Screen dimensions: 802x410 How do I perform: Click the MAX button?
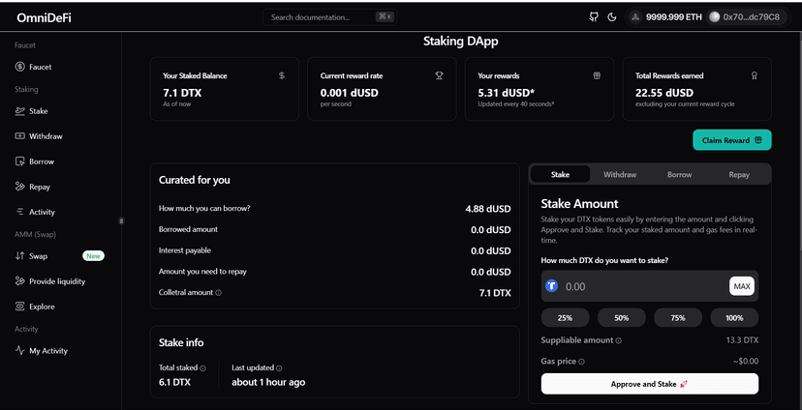(742, 286)
